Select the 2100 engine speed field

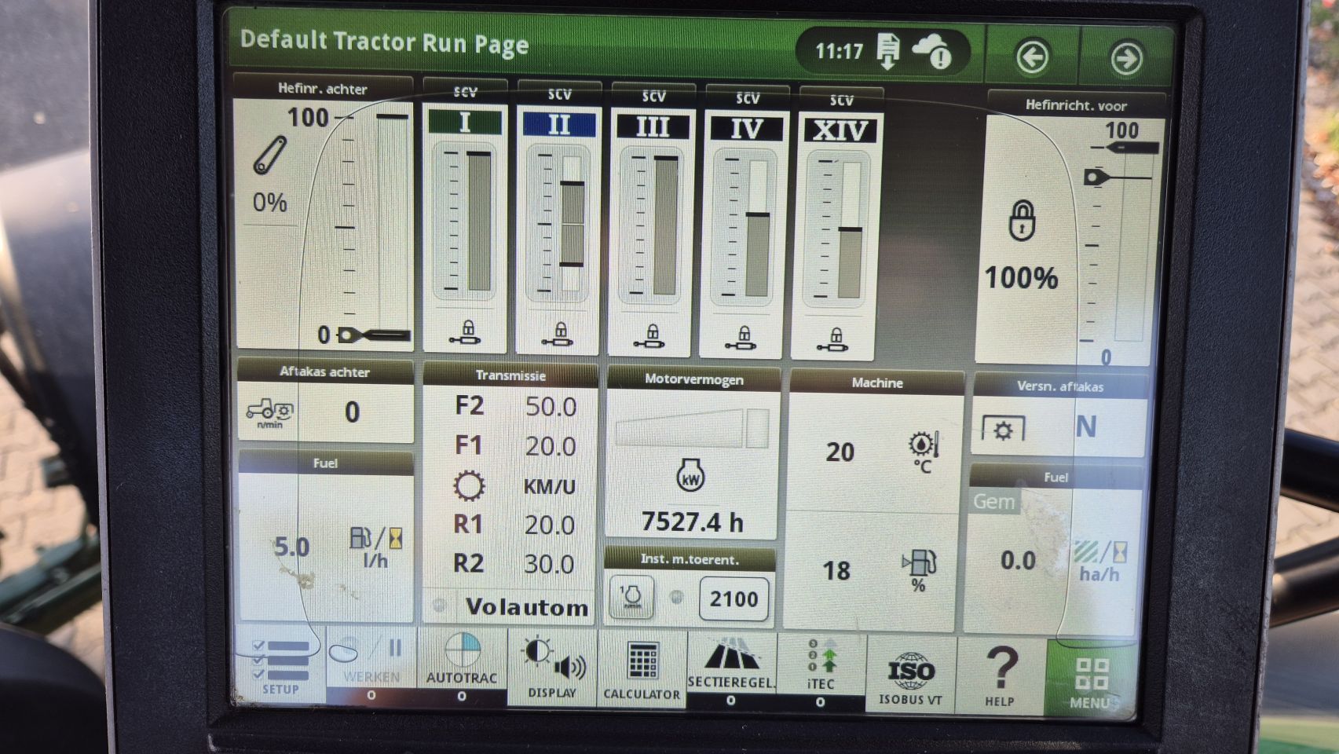click(734, 599)
